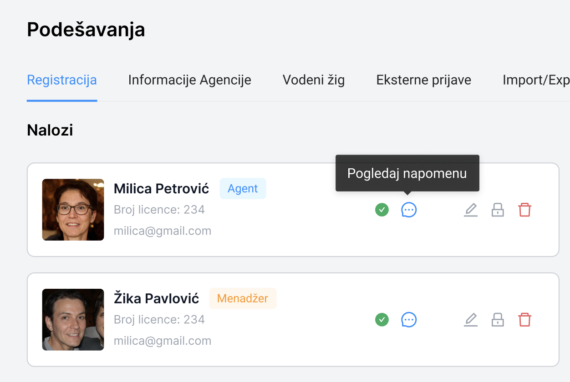Click the Agent role badge
The width and height of the screenshot is (570, 382).
(243, 189)
